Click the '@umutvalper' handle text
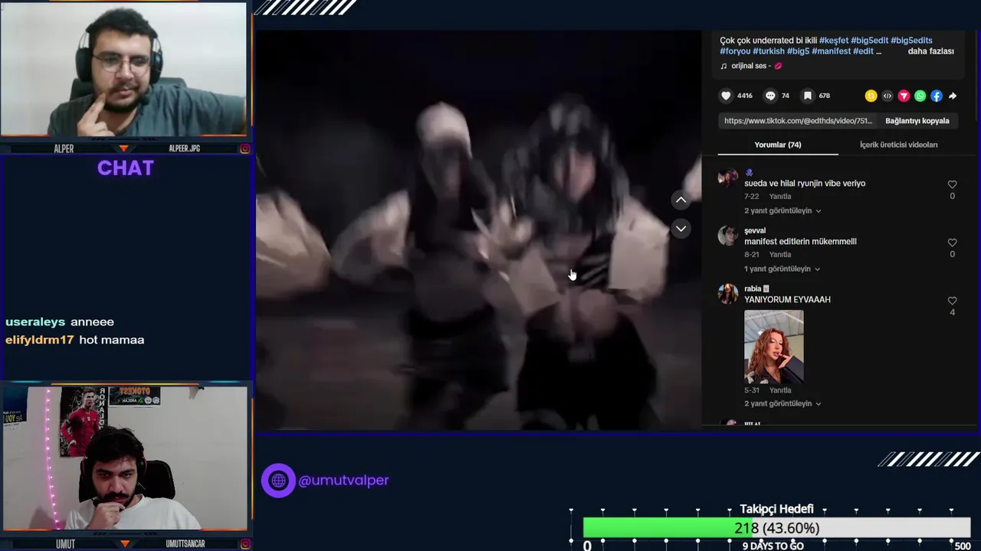The height and width of the screenshot is (551, 981). [343, 481]
